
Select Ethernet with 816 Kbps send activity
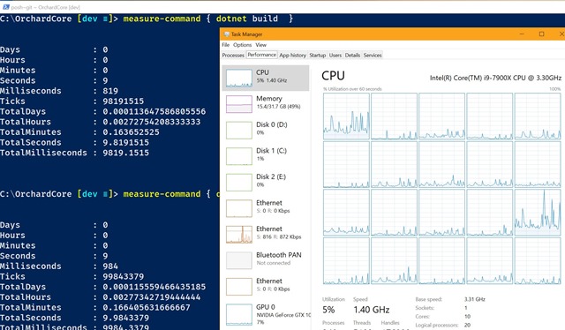click(266, 234)
